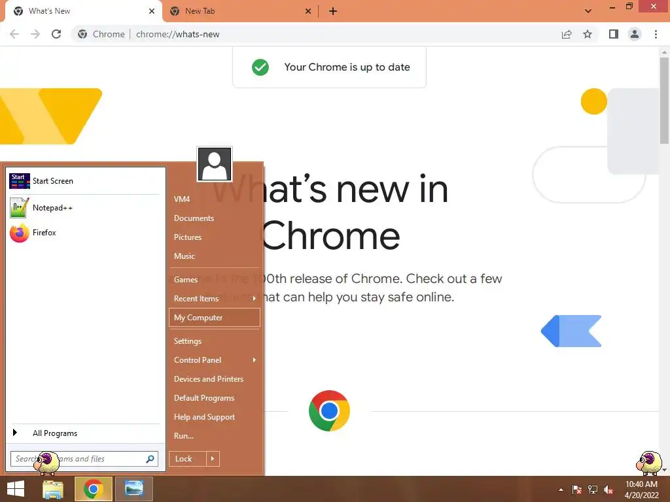Click the Chrome taskbar icon
Viewport: 670px width, 502px height.
94,489
